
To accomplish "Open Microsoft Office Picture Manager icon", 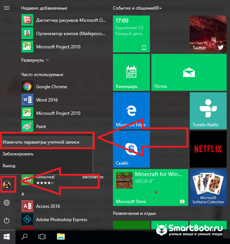I will tap(27, 20).
